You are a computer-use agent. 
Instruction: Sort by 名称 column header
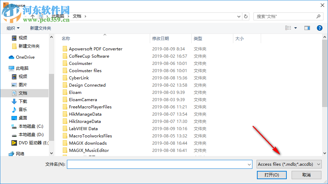click(x=66, y=39)
